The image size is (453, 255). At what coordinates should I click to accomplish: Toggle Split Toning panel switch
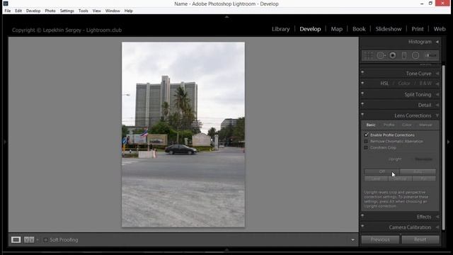point(362,93)
